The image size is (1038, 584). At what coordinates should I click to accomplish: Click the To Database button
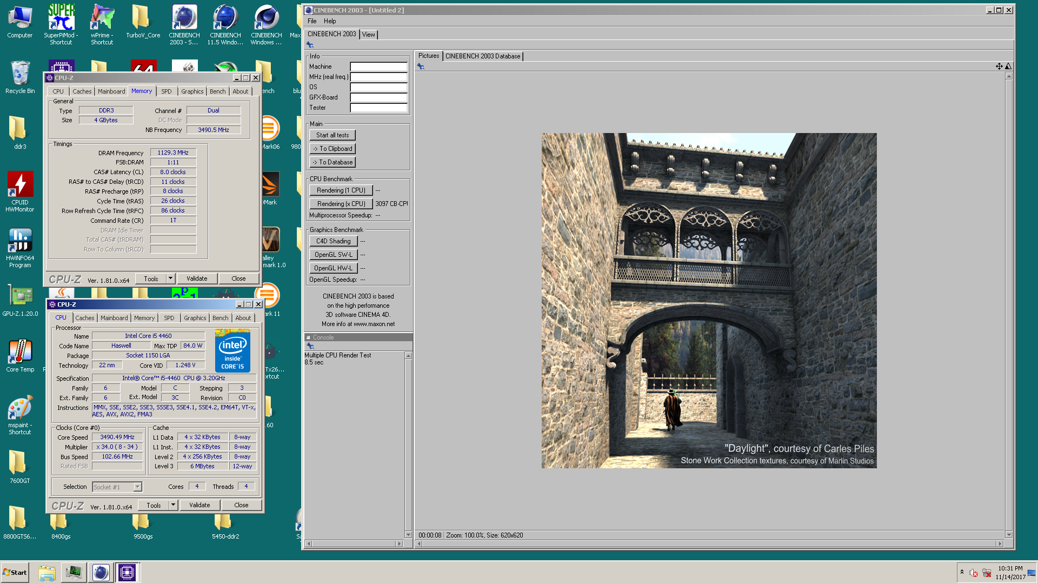pyautogui.click(x=332, y=162)
